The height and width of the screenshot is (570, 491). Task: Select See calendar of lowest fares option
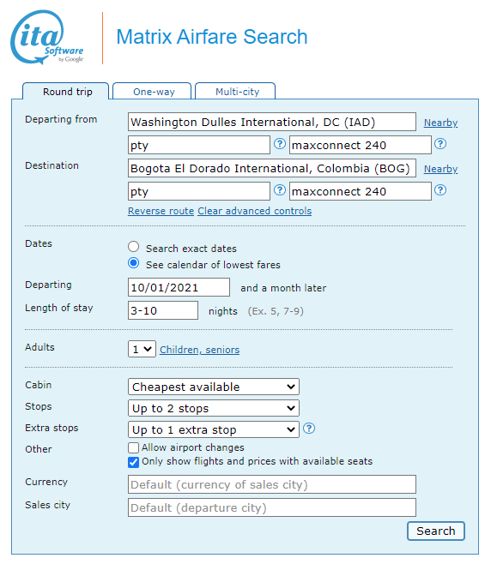(134, 263)
